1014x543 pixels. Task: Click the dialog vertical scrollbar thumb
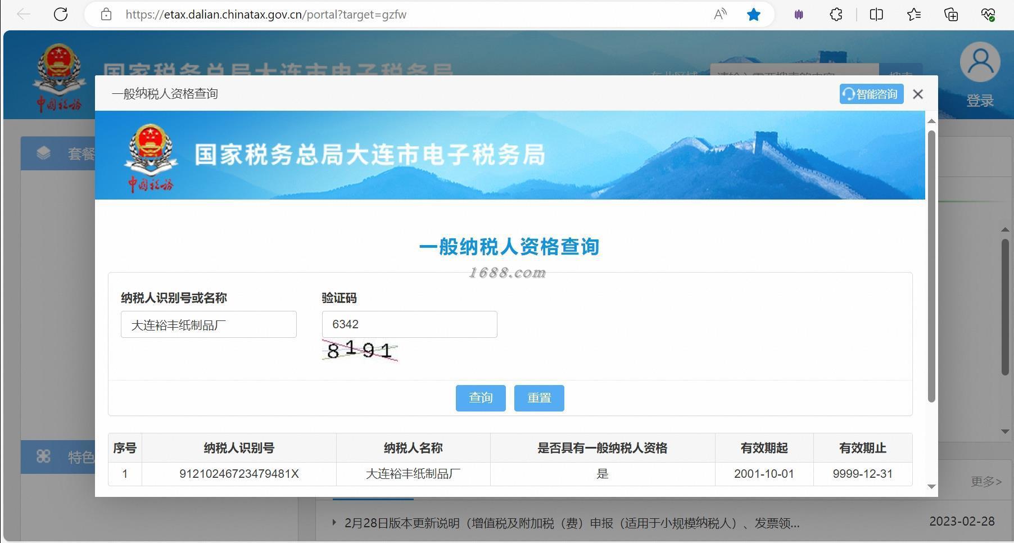(x=931, y=266)
